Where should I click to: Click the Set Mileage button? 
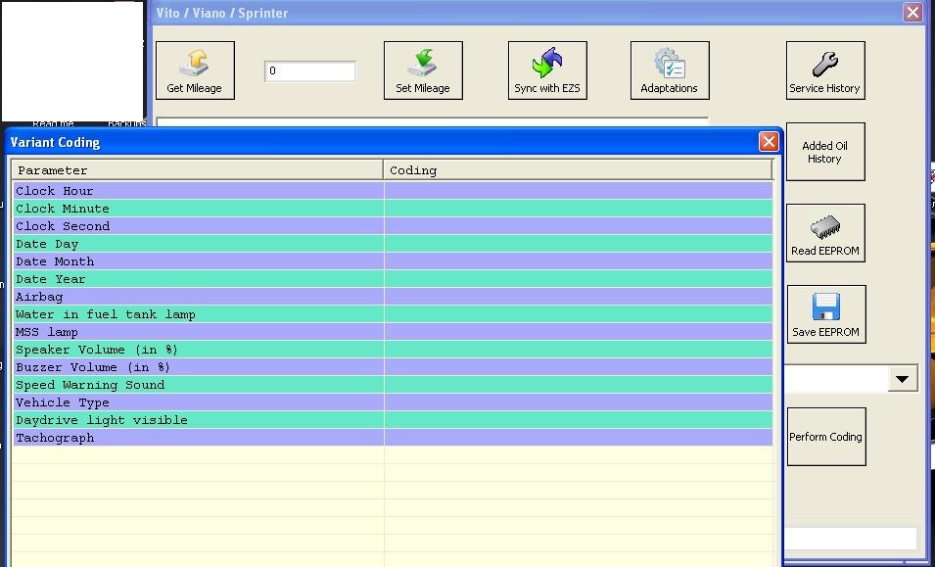pyautogui.click(x=423, y=71)
